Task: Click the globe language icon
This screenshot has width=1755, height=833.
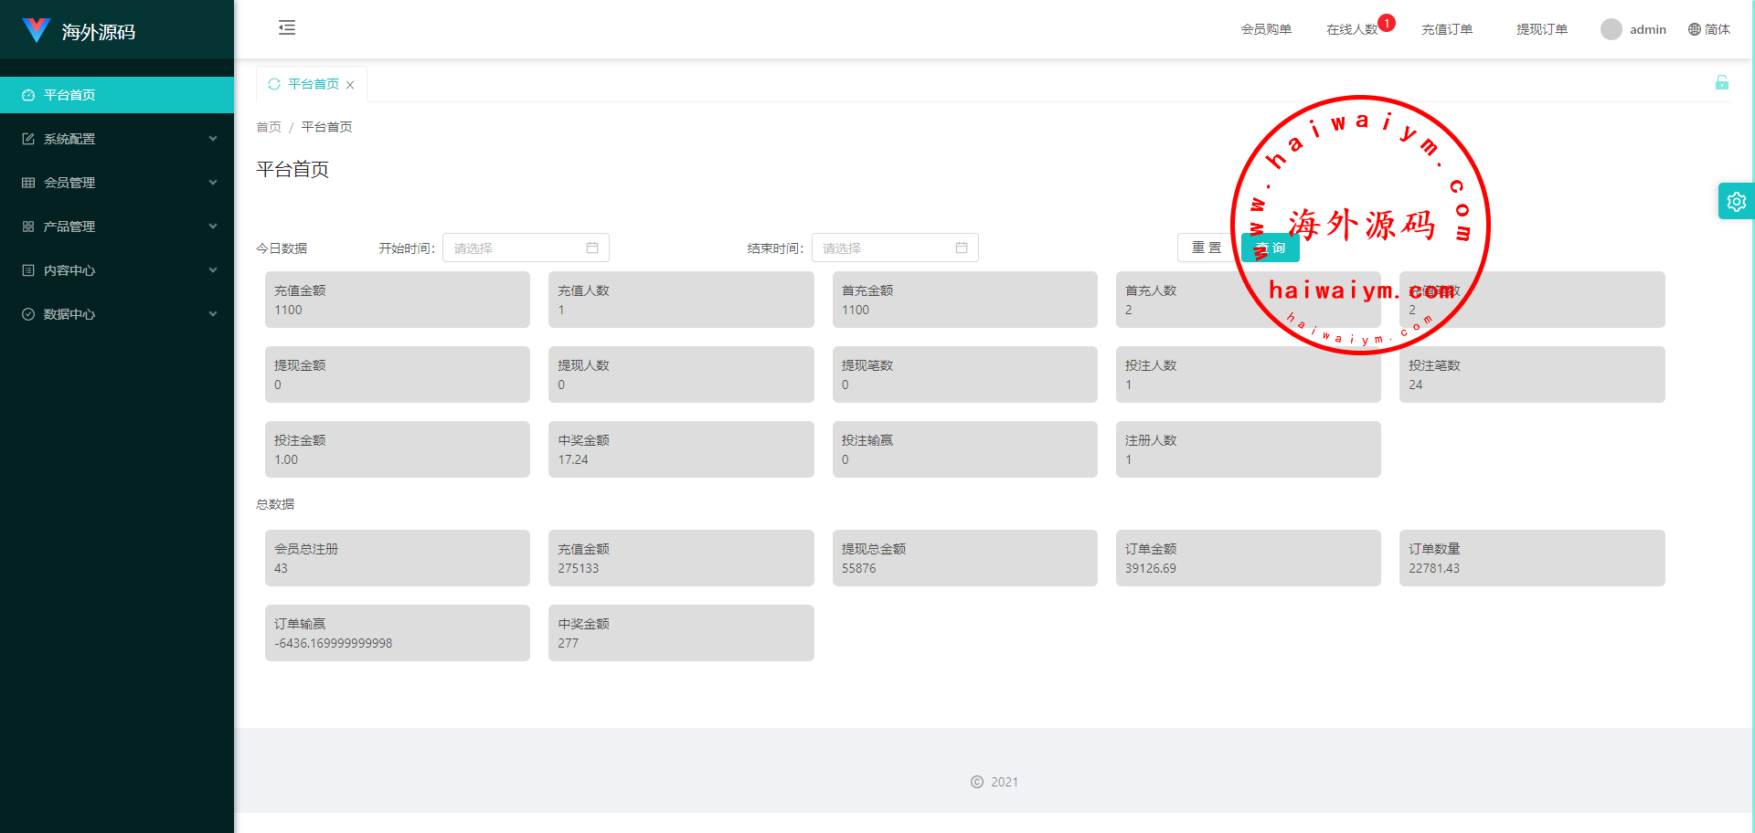Action: (1694, 29)
